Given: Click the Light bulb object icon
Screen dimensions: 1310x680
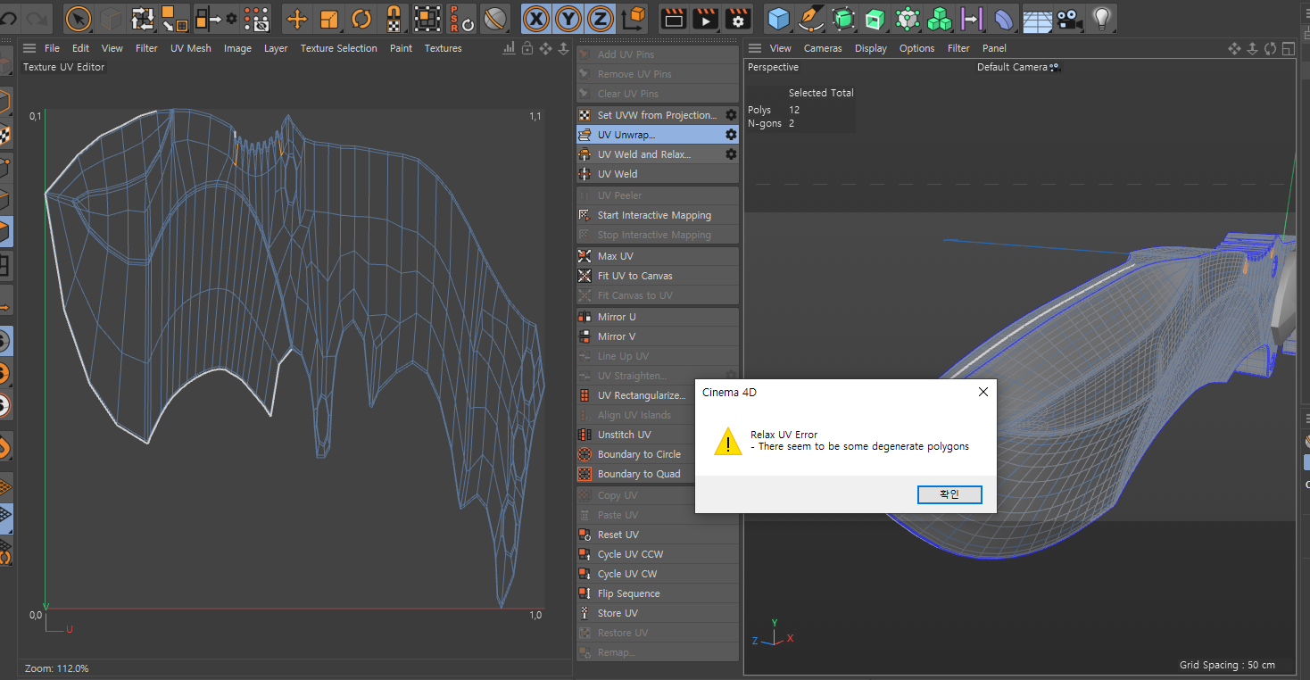Looking at the screenshot, I should coord(1102,18).
